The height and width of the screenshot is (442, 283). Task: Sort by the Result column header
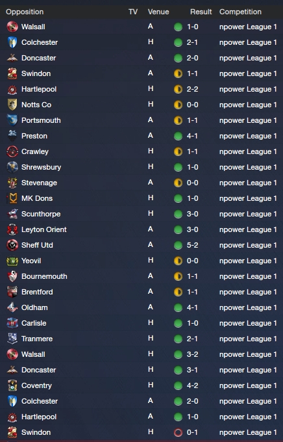tap(201, 12)
